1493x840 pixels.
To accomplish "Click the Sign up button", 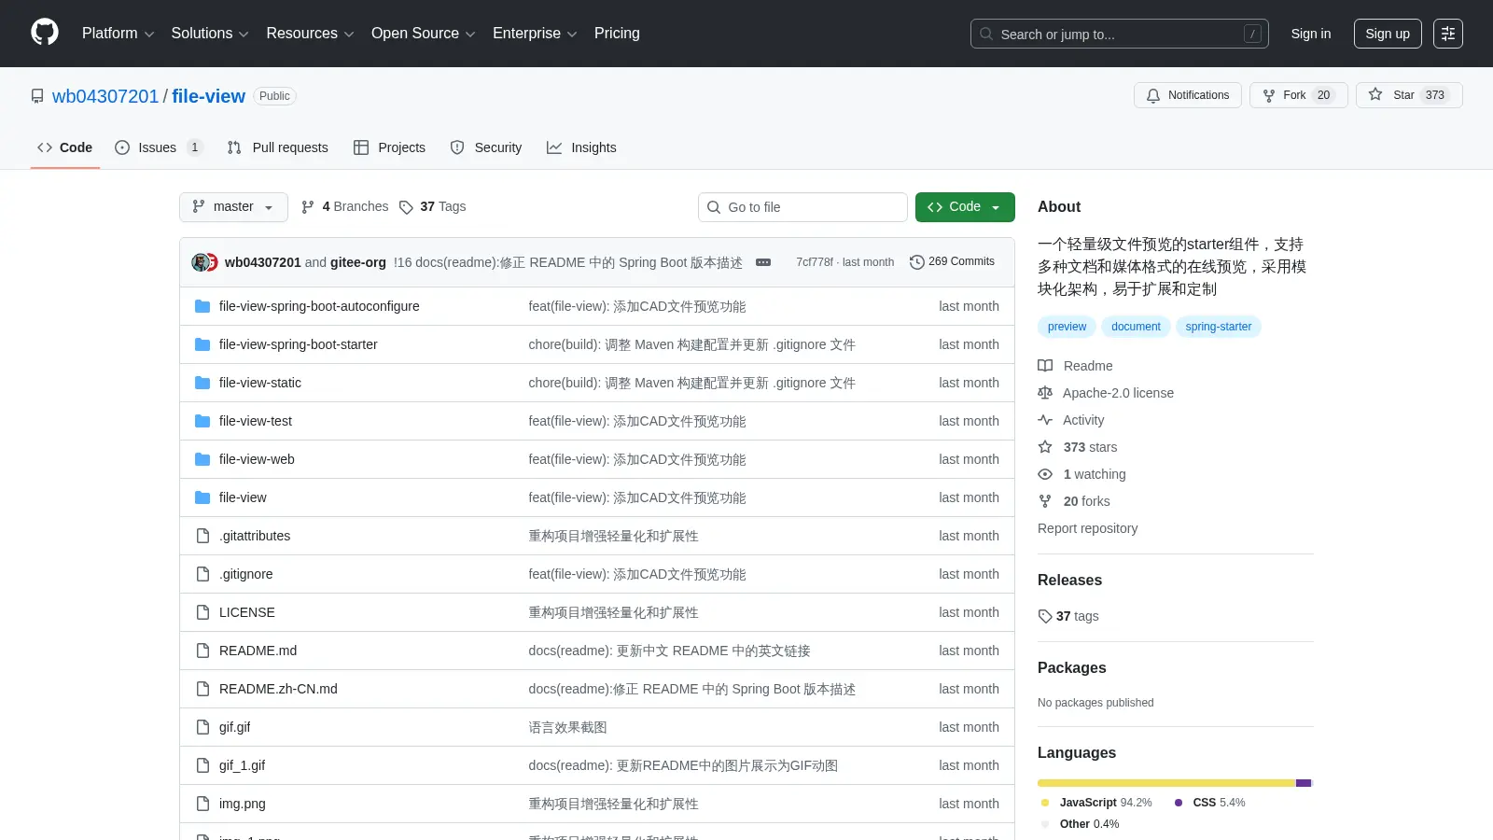I will pos(1388,34).
